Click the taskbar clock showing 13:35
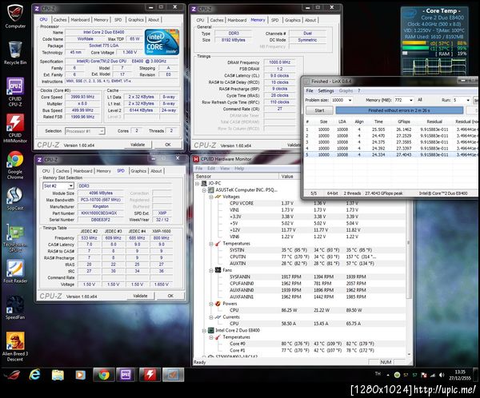The height and width of the screenshot is (398, 480). pos(460,375)
